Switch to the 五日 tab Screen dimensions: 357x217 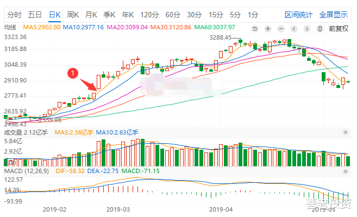point(35,15)
